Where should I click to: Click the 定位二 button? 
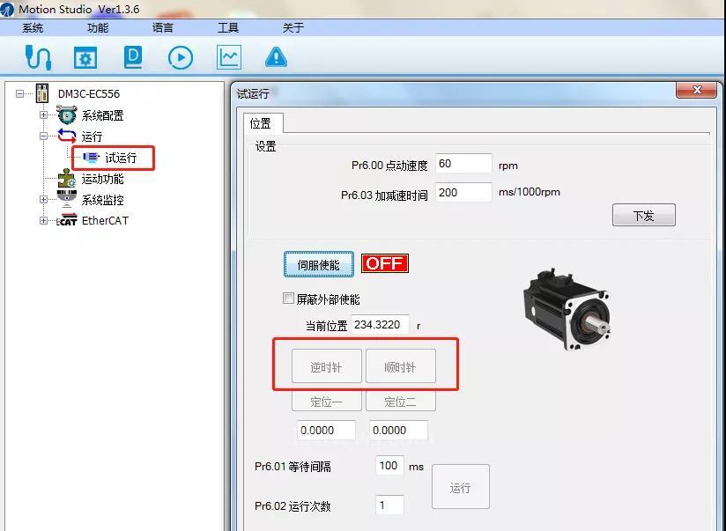(401, 402)
